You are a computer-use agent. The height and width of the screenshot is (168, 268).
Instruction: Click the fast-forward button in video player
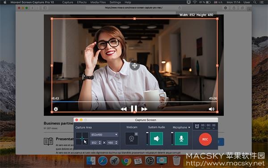click(x=144, y=109)
